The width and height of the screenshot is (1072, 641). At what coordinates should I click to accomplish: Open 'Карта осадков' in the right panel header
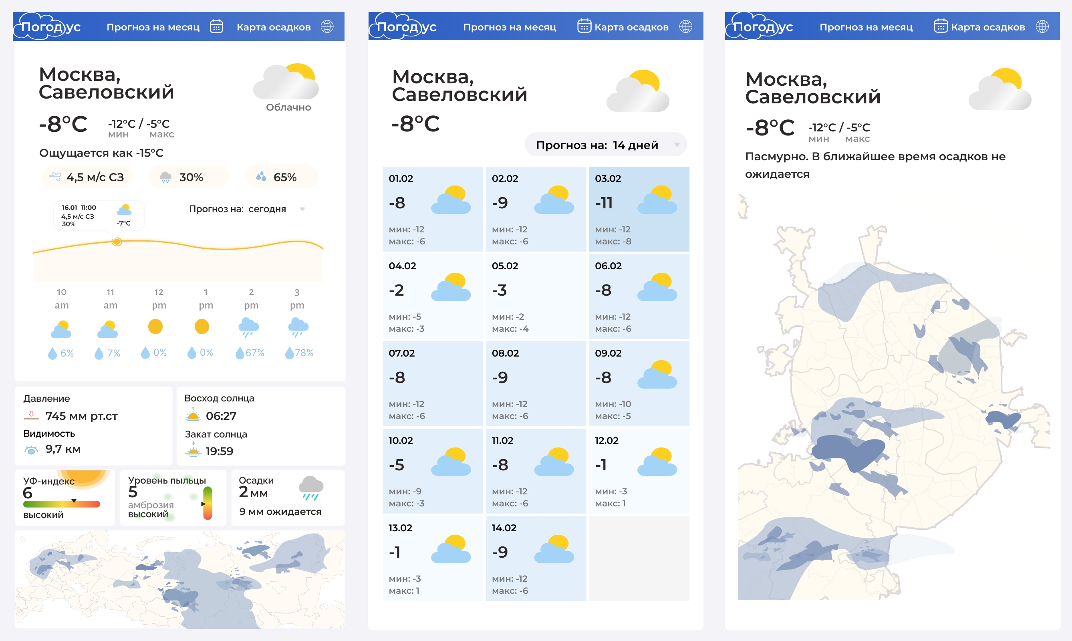pos(987,27)
